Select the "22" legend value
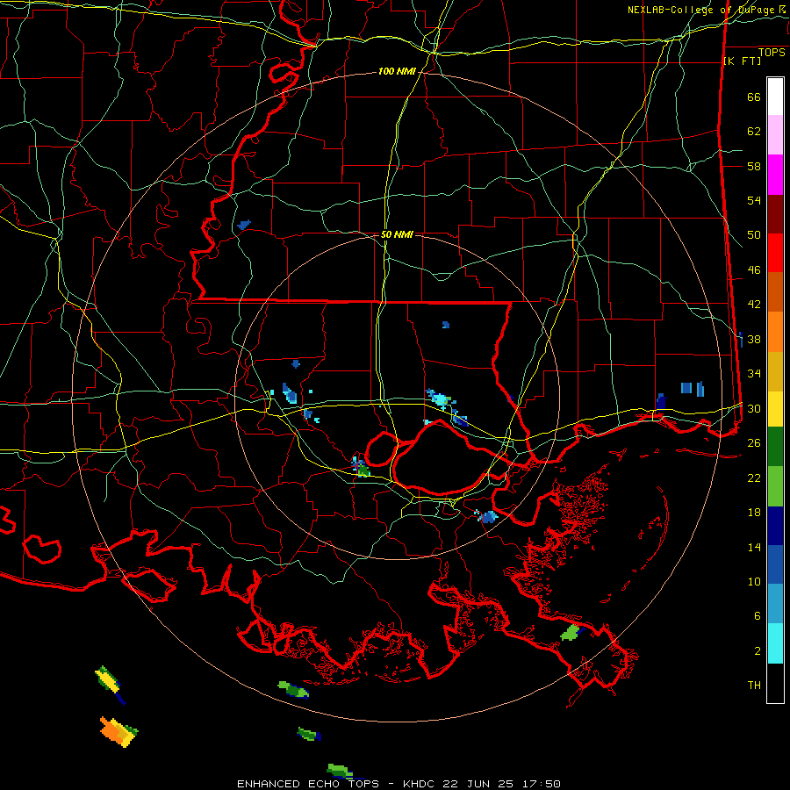Screen dimensions: 790x790 754,478
